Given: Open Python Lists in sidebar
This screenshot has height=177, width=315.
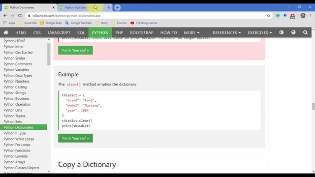Looking at the screenshot, I should pos(13,110).
